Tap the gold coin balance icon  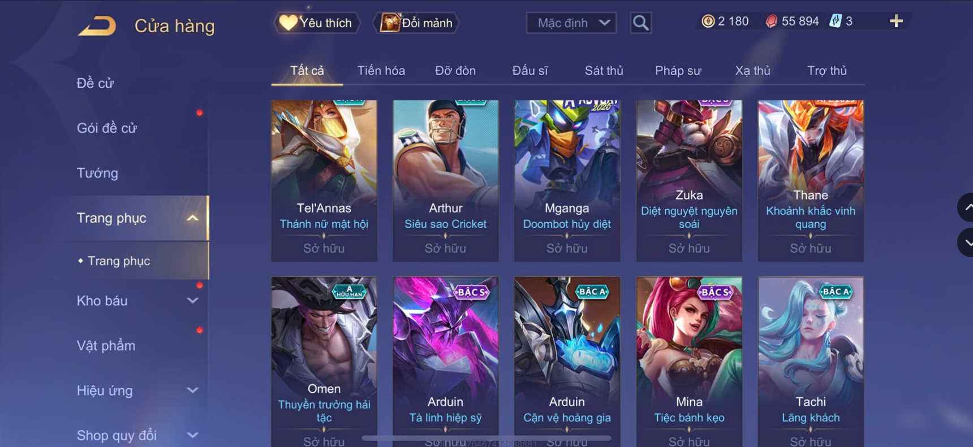[708, 21]
